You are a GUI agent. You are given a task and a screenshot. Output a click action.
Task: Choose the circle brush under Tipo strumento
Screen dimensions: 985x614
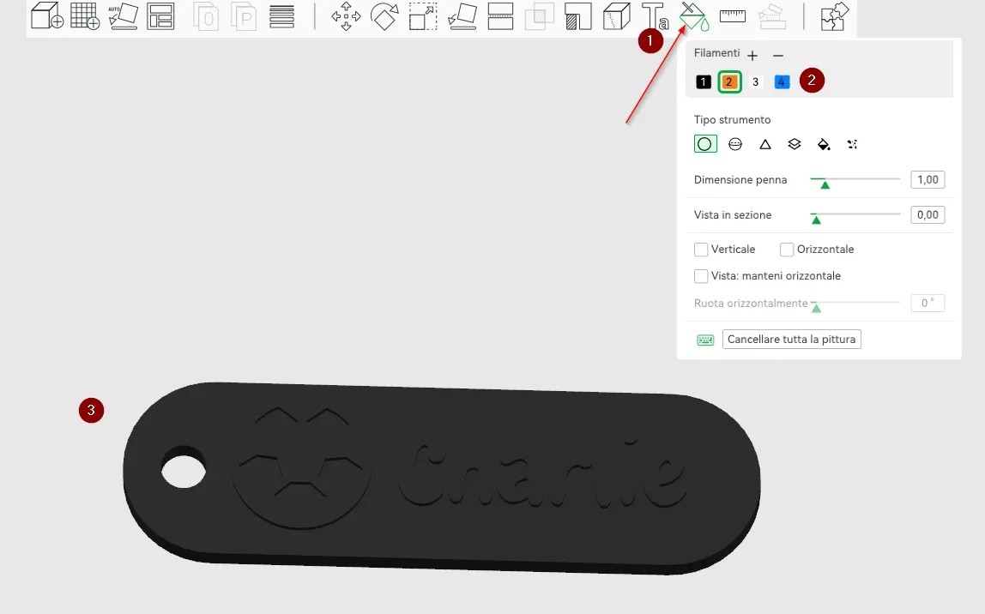pos(704,143)
